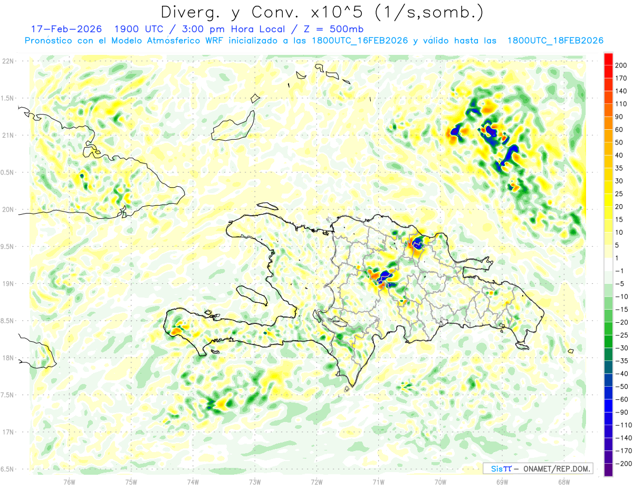Pick the red swatch atop the colorbar
633x489 pixels.
click(609, 59)
